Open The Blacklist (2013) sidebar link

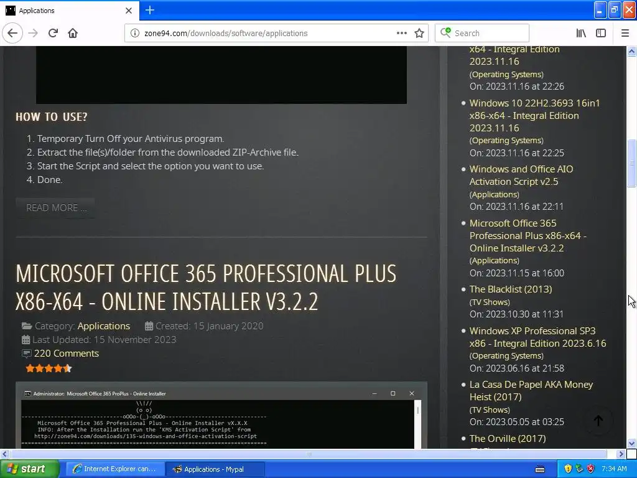pos(511,289)
